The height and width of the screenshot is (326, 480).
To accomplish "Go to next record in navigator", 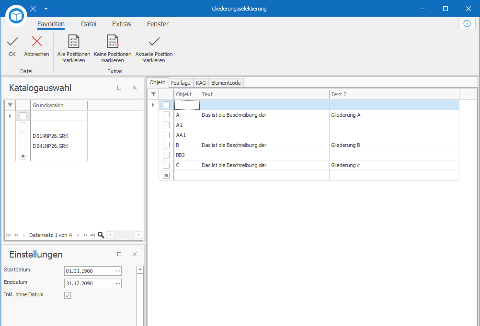I will pyautogui.click(x=78, y=235).
